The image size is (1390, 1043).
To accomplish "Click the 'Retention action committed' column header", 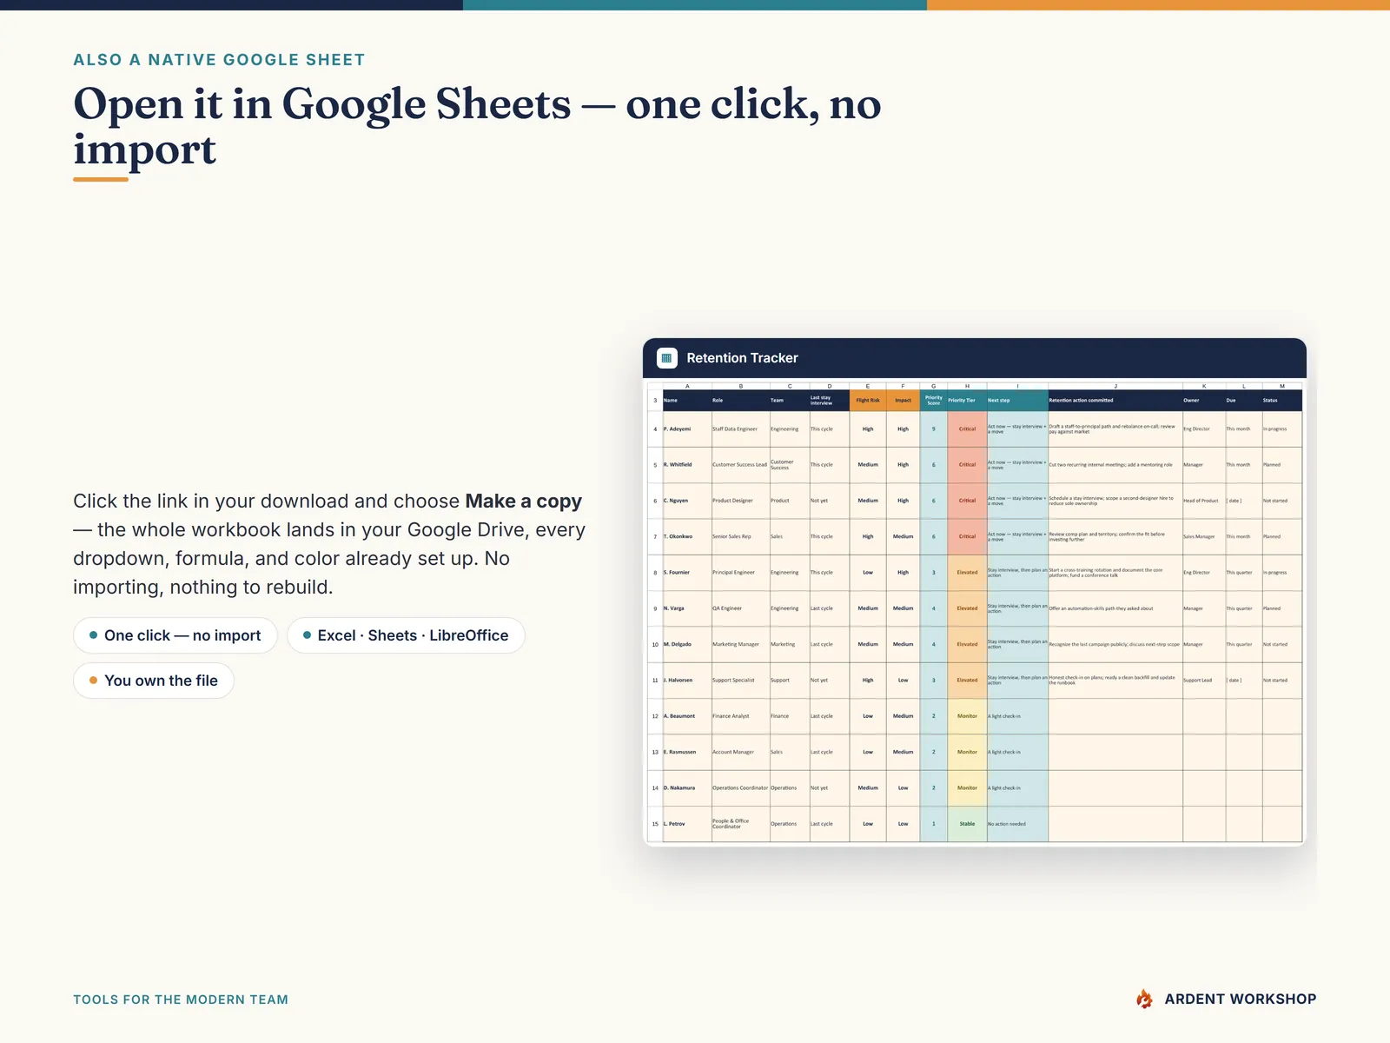I will (x=1115, y=401).
